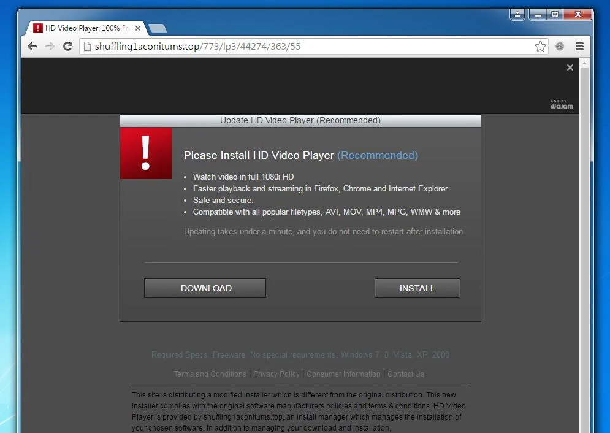Click the Ads by Wajam logo

[x=562, y=104]
